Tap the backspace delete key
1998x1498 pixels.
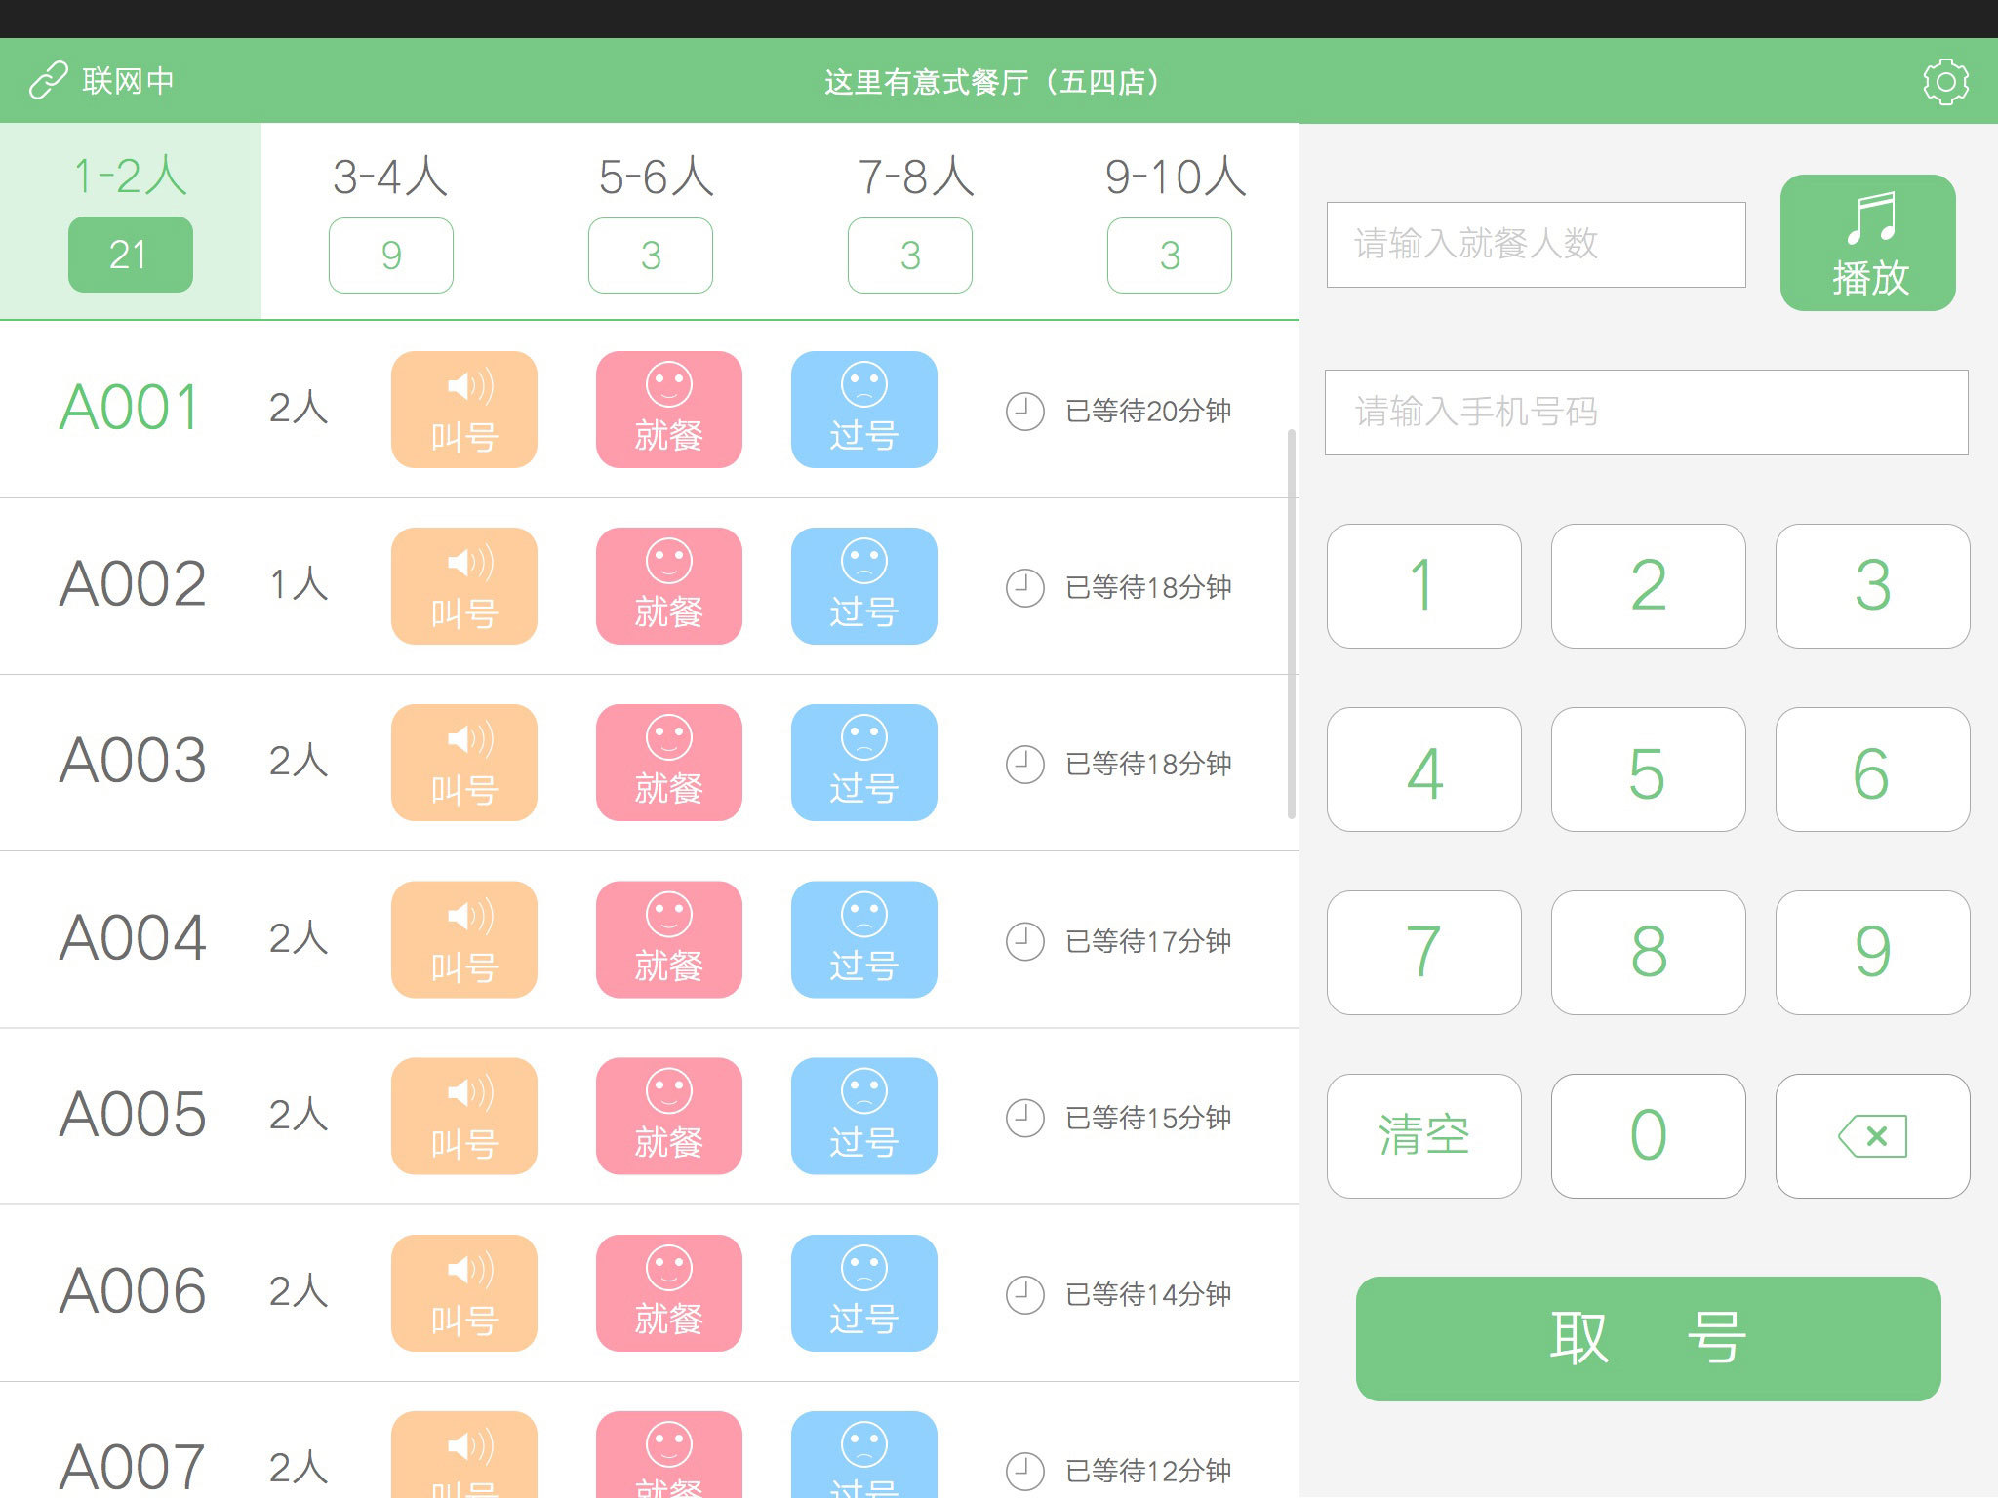point(1872,1136)
